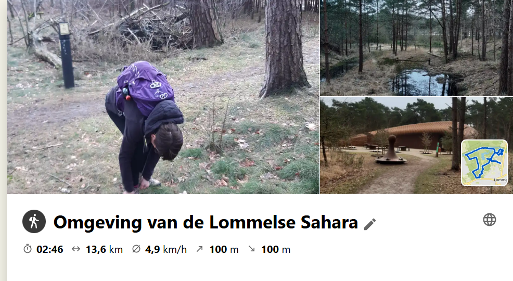Click the average speed diameter icon
The height and width of the screenshot is (281, 513).
click(x=136, y=249)
